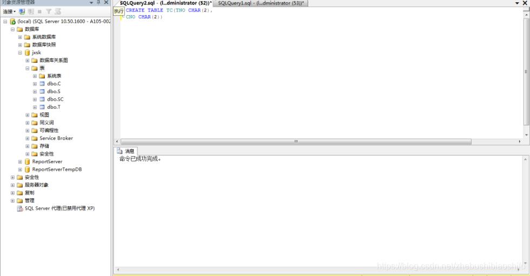Viewport: 530px width, 276px height.
Task: Open the 消息 results tab
Action: click(x=125, y=151)
